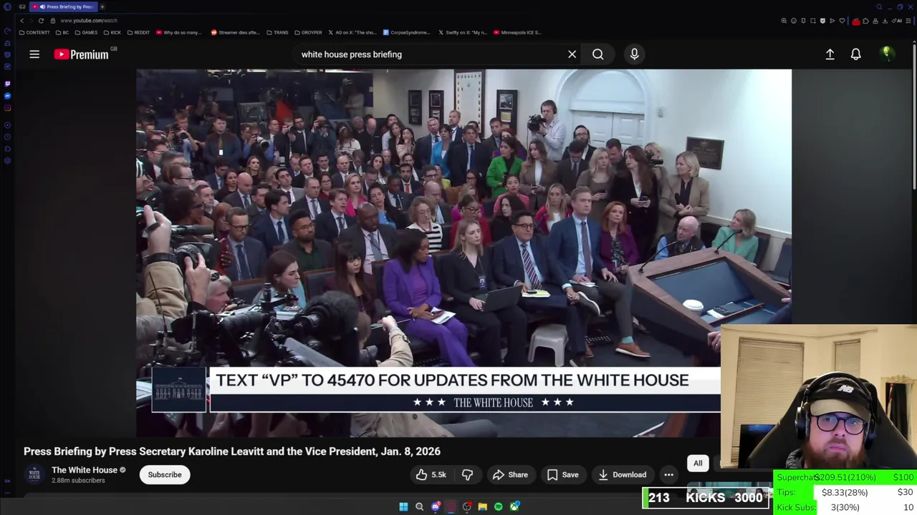Open The White House channel avatar
This screenshot has width=917, height=515.
click(x=34, y=474)
